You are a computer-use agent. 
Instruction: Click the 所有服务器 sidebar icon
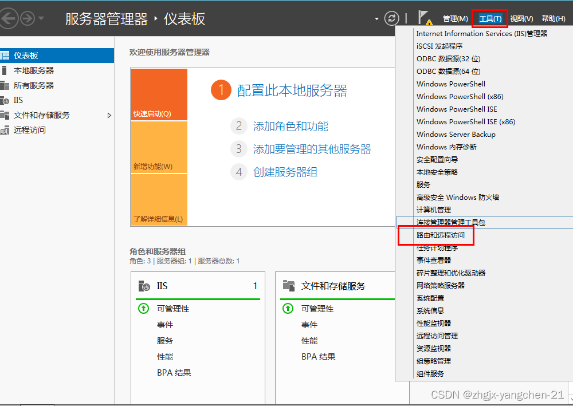(5, 85)
